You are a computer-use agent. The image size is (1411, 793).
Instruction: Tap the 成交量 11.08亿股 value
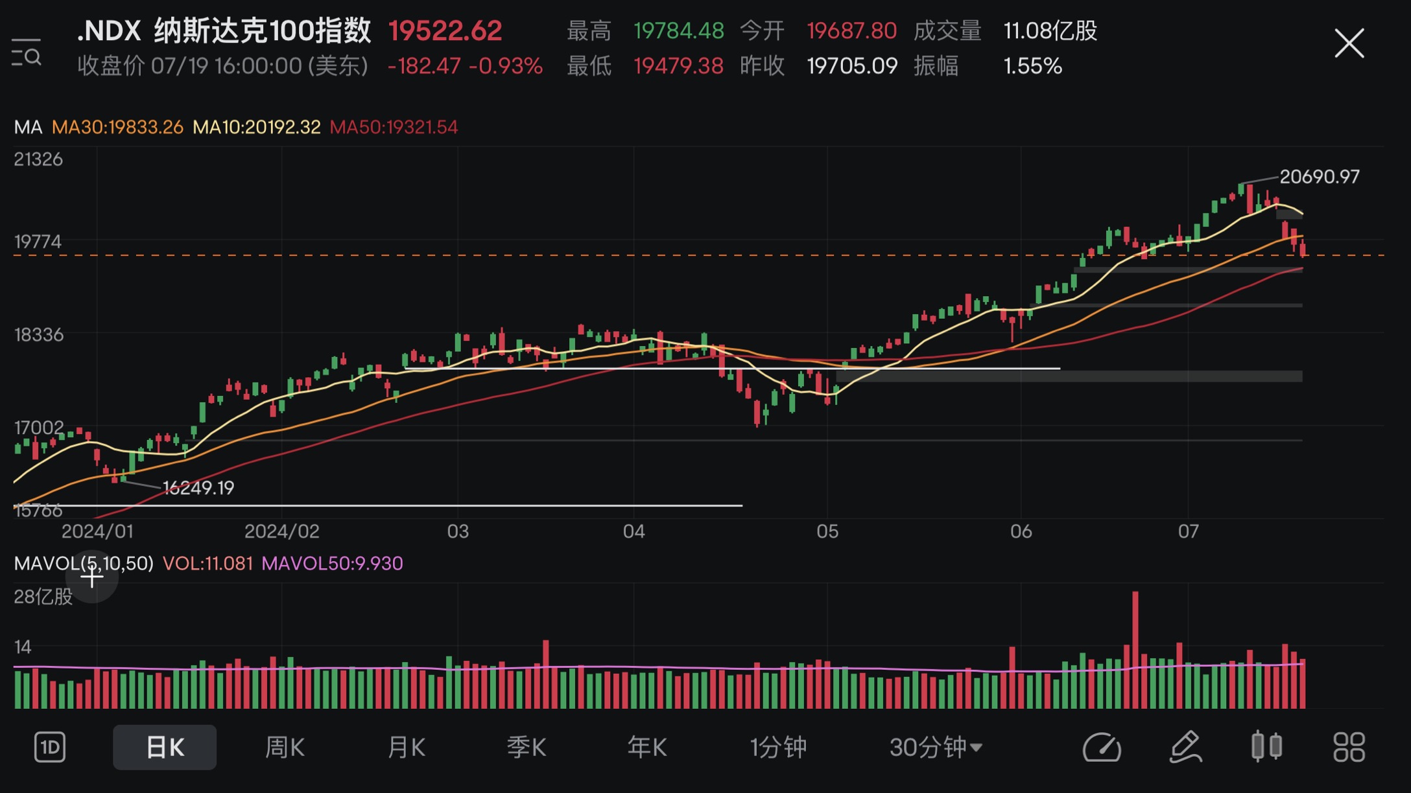click(1050, 30)
